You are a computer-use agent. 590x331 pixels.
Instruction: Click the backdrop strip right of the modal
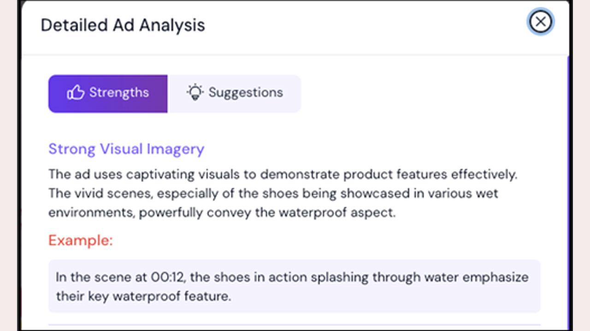click(x=571, y=165)
